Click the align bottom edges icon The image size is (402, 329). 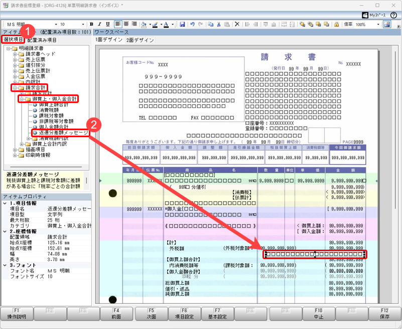click(x=274, y=25)
